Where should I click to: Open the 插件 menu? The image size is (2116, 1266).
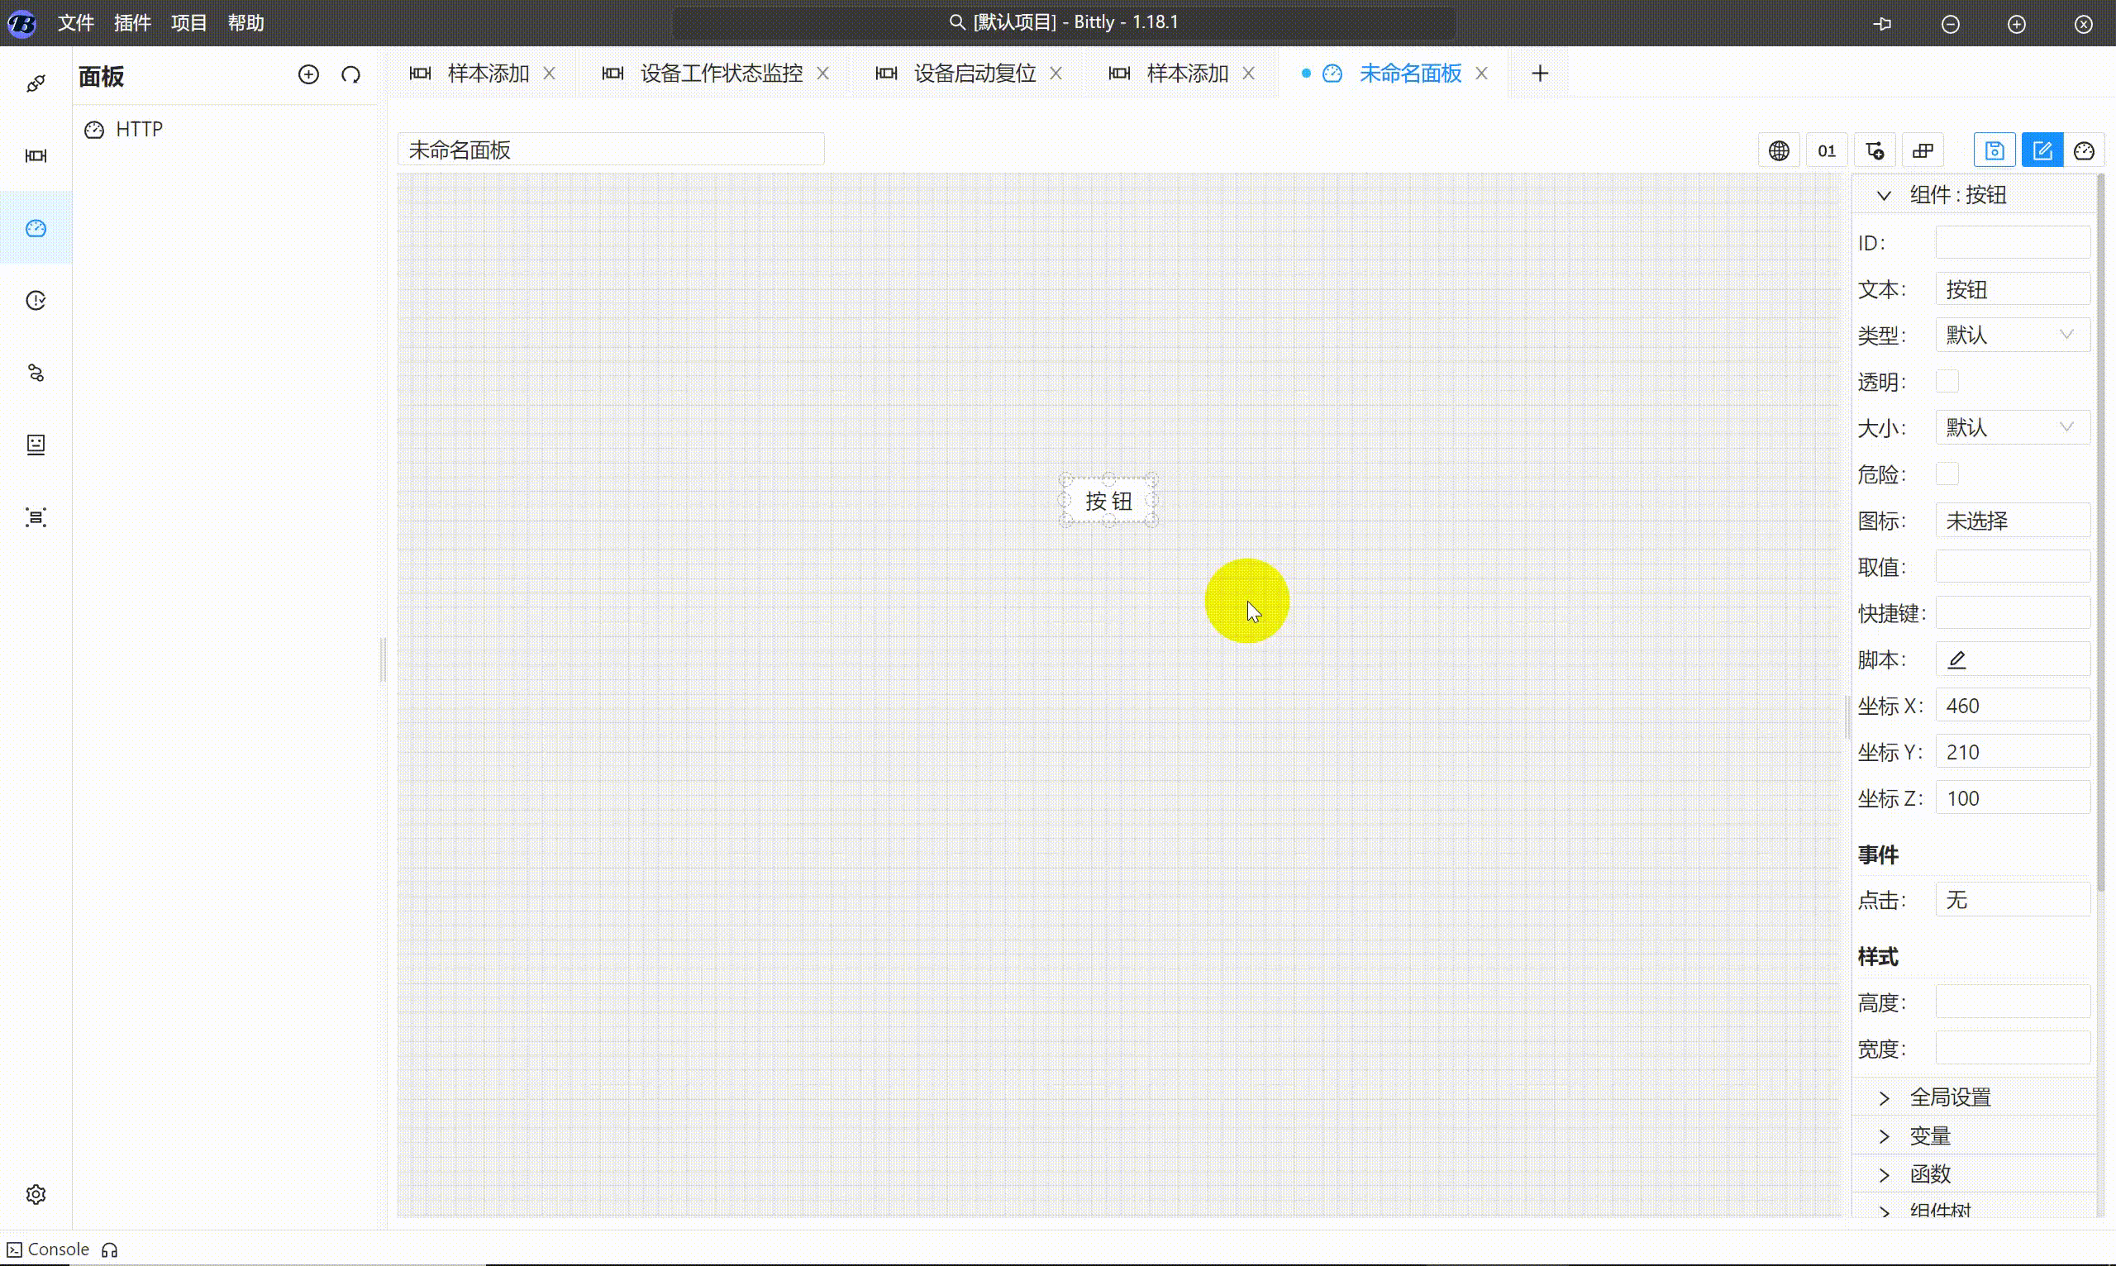[132, 23]
